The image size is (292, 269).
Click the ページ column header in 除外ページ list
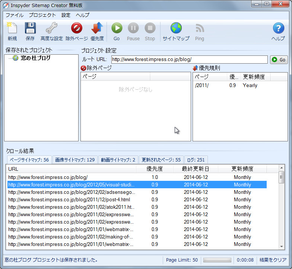point(115,77)
